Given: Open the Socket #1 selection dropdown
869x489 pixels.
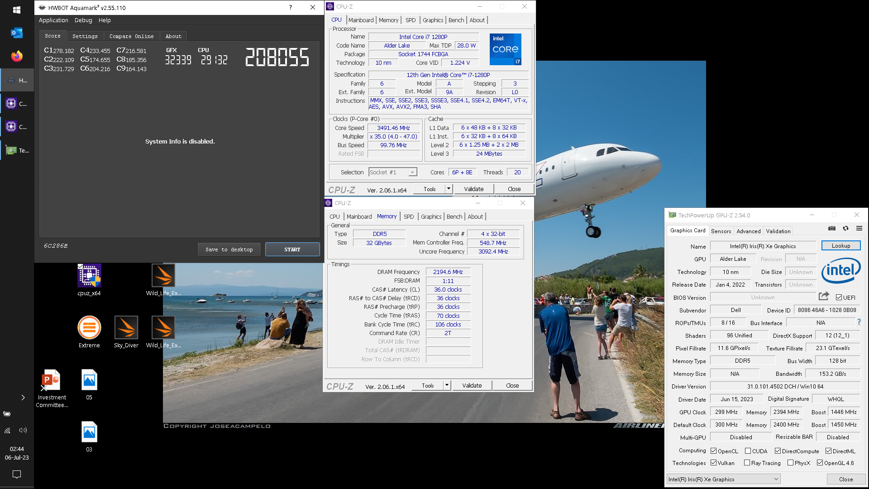Looking at the screenshot, I should [393, 172].
